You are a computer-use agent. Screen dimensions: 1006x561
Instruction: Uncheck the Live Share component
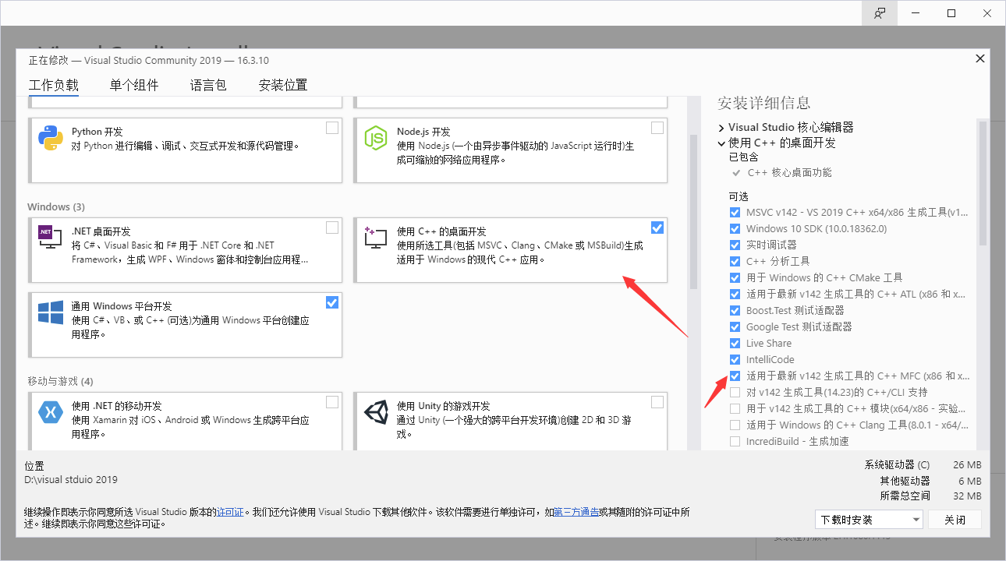point(735,343)
